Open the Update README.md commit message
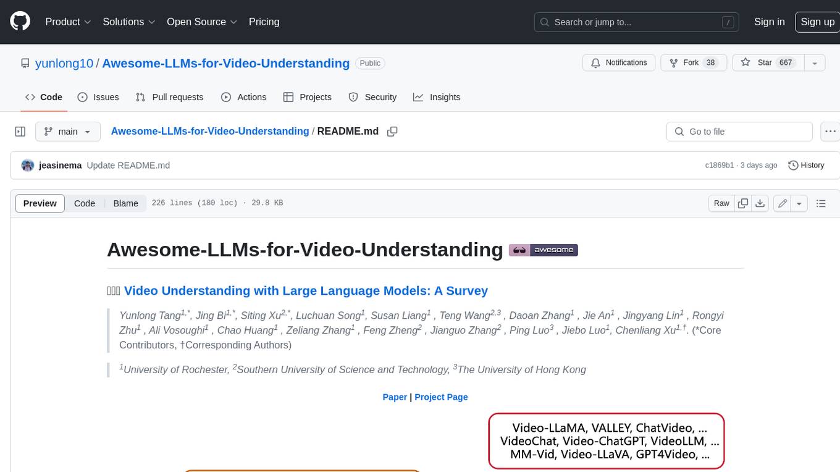This screenshot has height=472, width=840. click(x=128, y=166)
